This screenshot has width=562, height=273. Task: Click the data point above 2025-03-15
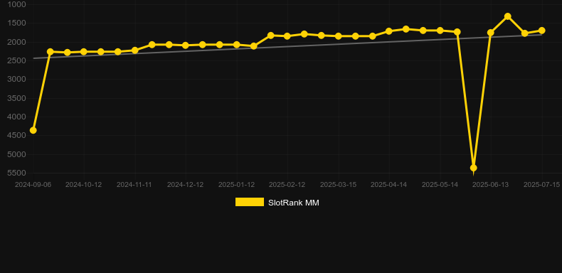[338, 36]
